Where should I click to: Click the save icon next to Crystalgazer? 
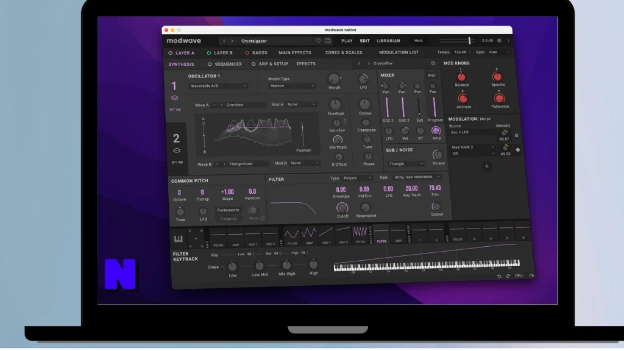coord(328,41)
